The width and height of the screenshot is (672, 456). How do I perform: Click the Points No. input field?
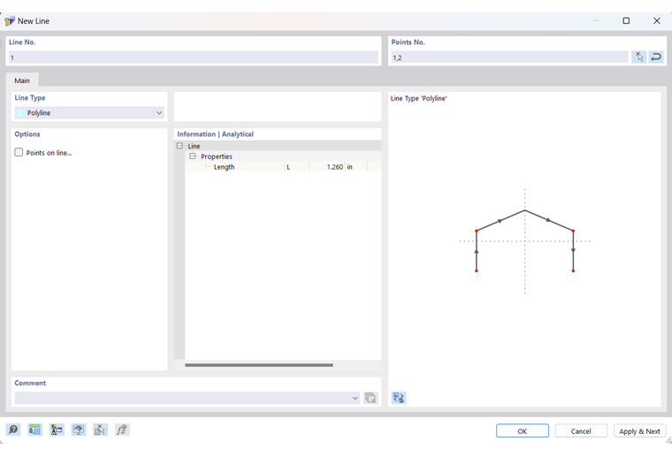509,57
